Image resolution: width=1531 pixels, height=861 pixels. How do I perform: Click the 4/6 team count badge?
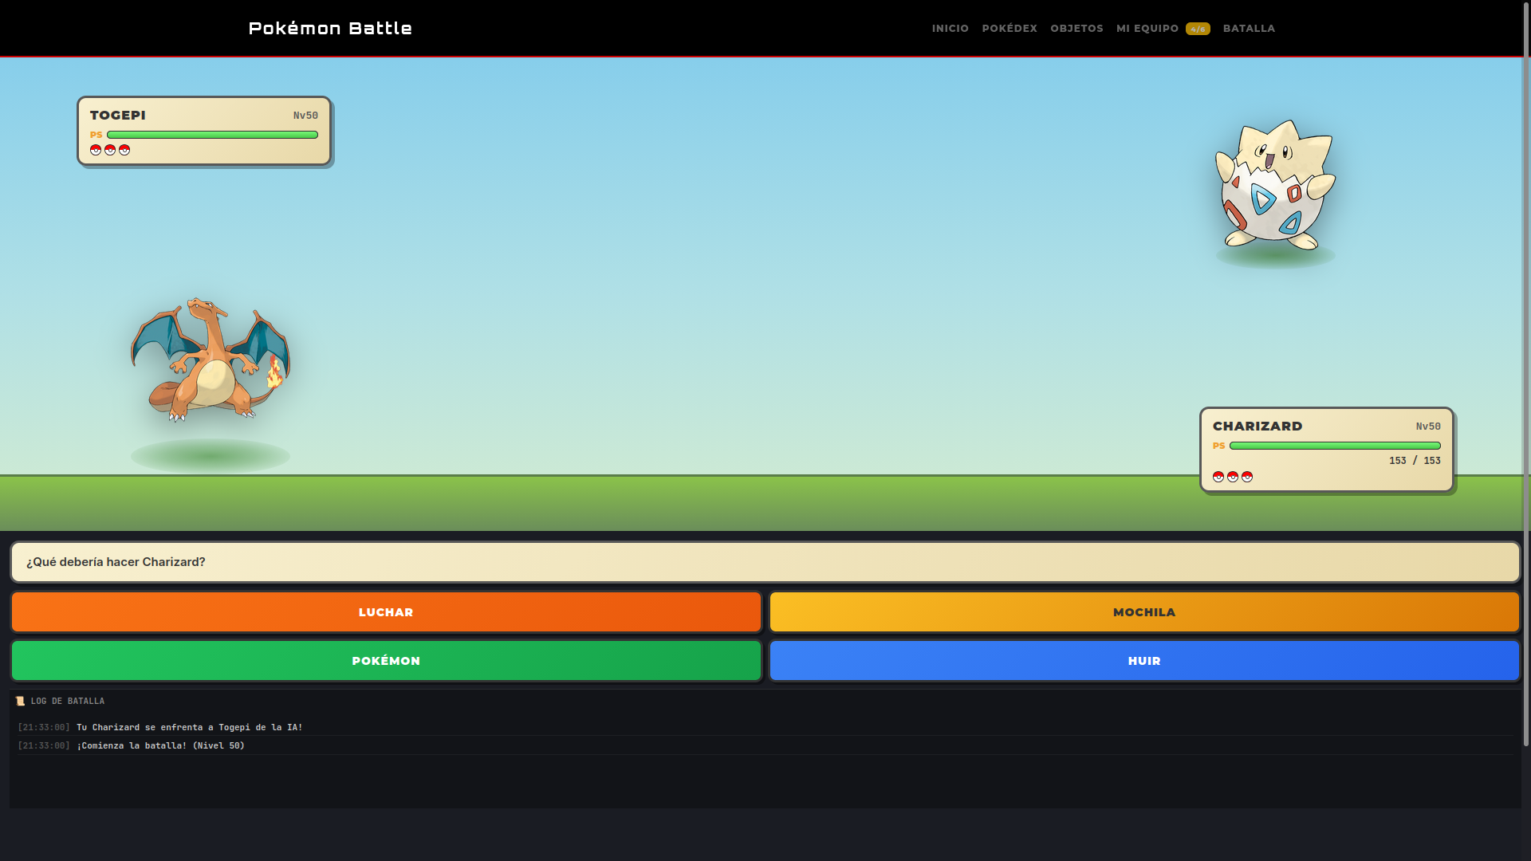coord(1198,29)
